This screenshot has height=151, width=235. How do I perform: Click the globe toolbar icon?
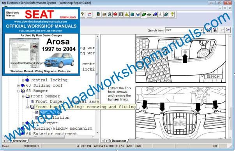pos(133,14)
